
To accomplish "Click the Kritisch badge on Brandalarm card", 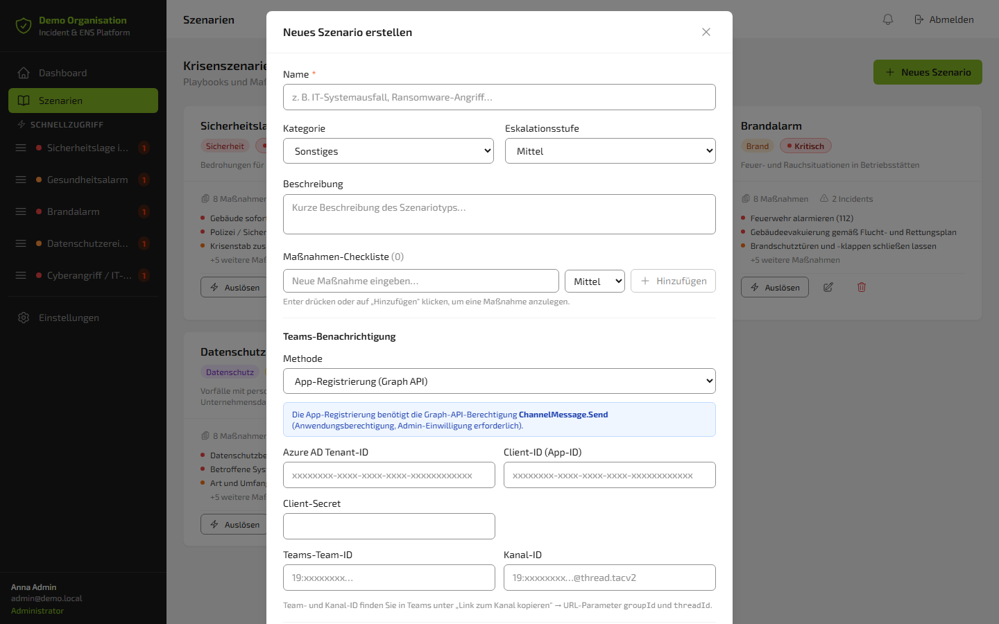I will pos(805,146).
